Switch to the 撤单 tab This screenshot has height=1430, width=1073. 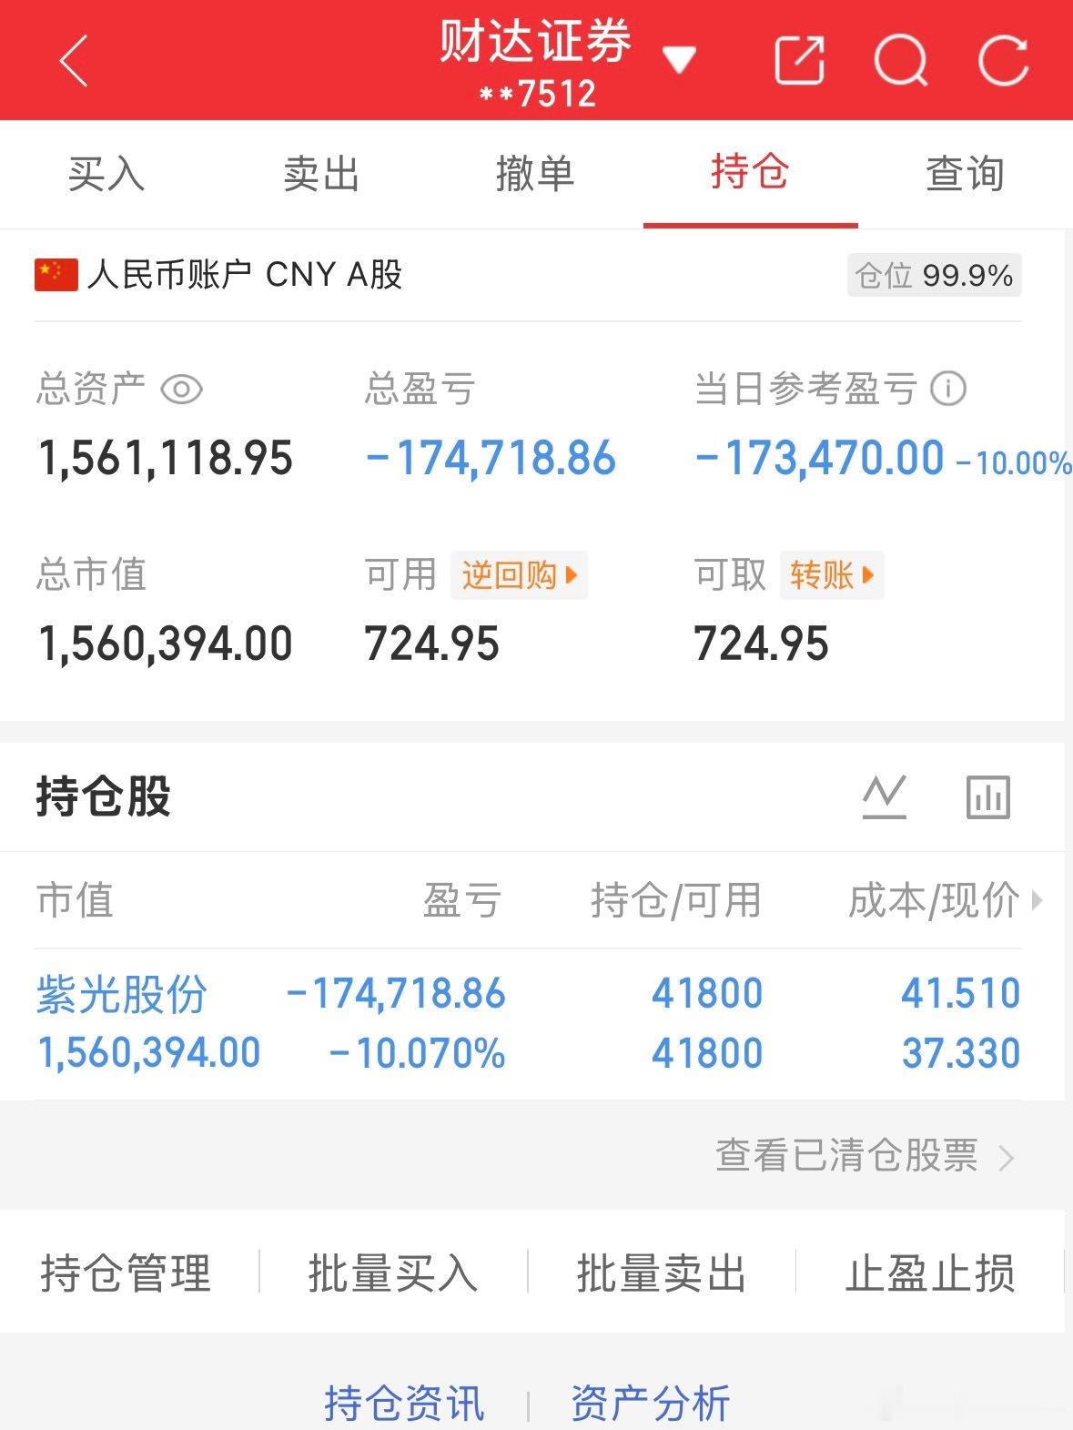pyautogui.click(x=535, y=173)
